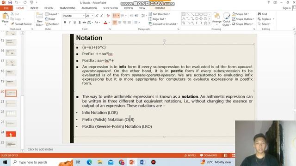Viewport: 296px width, 166px height.
Task: Click the Save icon in quick access toolbar
Action: click(10, 2)
